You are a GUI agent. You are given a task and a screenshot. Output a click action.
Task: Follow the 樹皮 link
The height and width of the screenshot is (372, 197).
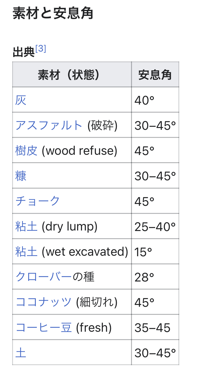(26, 151)
